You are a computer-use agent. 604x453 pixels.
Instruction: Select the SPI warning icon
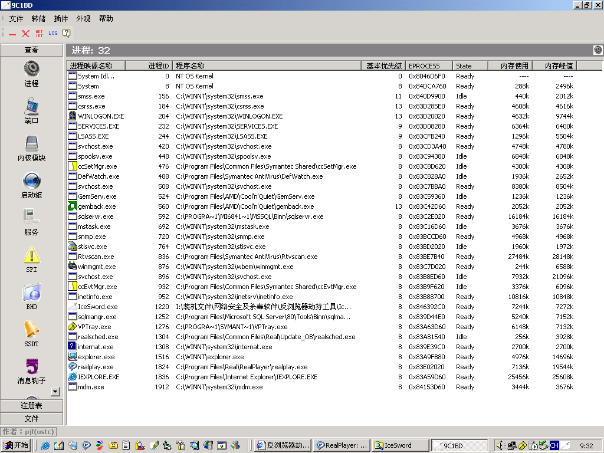coord(31,255)
